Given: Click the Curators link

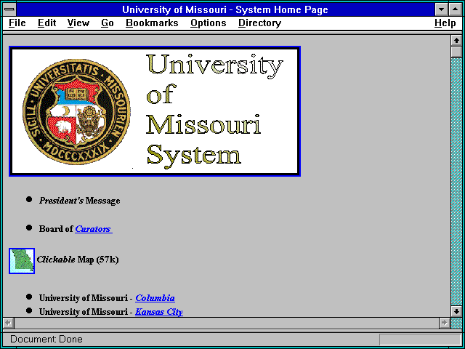Looking at the screenshot, I should (94, 229).
